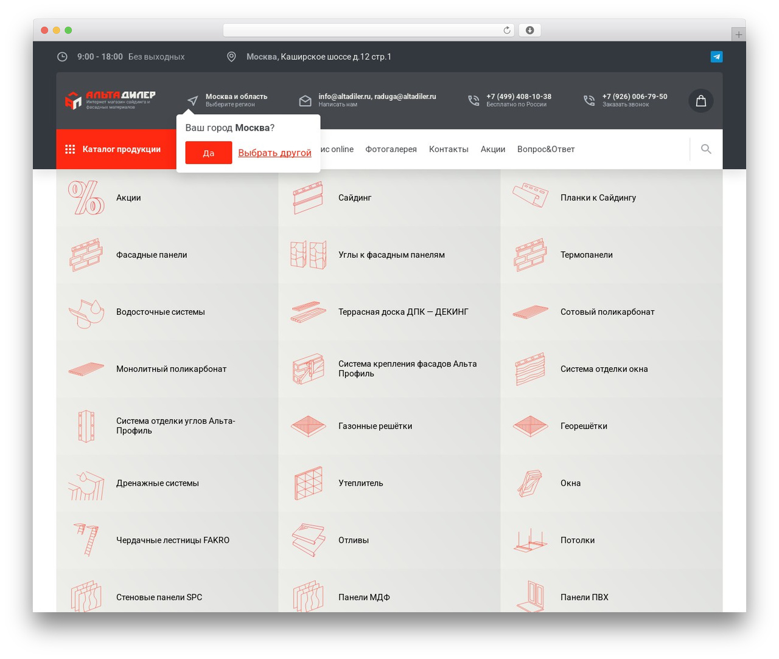779x659 pixels.
Task: Open the Акции item in the navigation bar
Action: click(x=493, y=149)
